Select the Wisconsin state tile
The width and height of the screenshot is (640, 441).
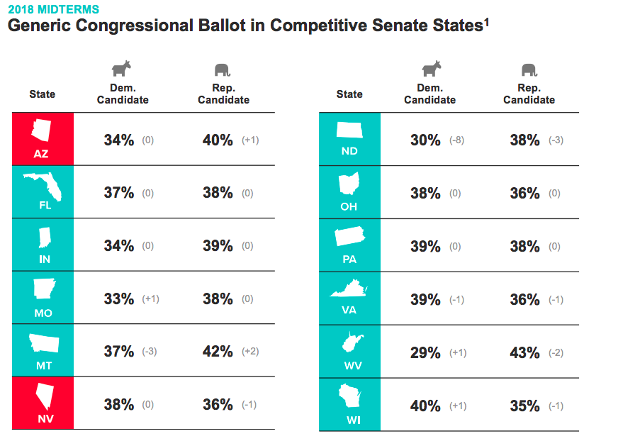pyautogui.click(x=350, y=405)
